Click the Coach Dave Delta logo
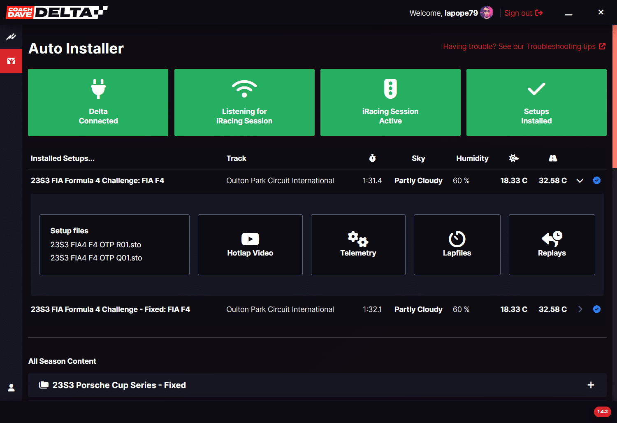 57,12
